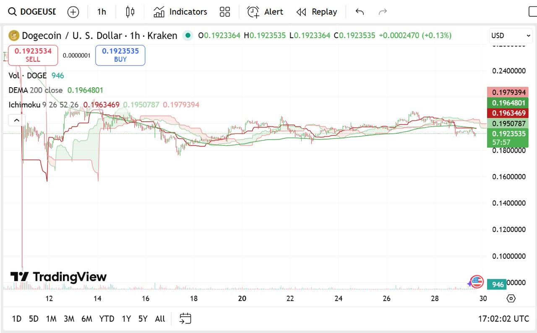Click the undo arrow icon

tap(359, 12)
